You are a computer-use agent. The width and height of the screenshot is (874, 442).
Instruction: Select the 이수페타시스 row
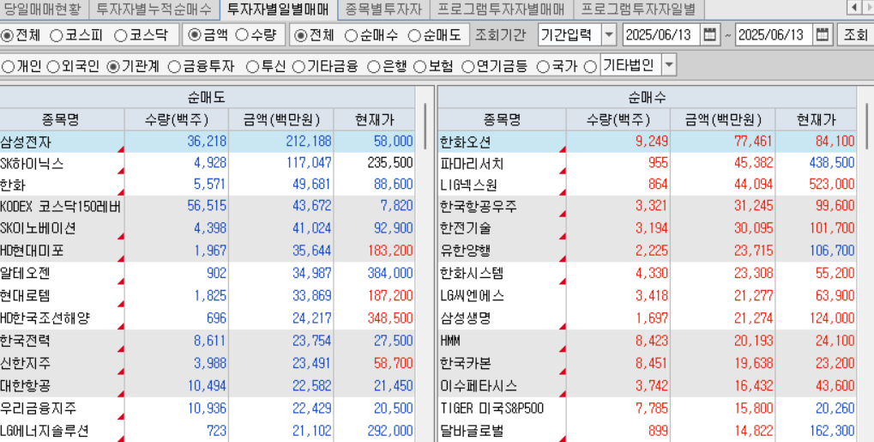point(648,385)
